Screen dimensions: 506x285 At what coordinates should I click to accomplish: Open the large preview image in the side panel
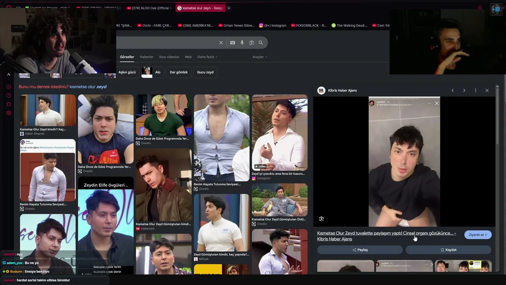click(404, 161)
